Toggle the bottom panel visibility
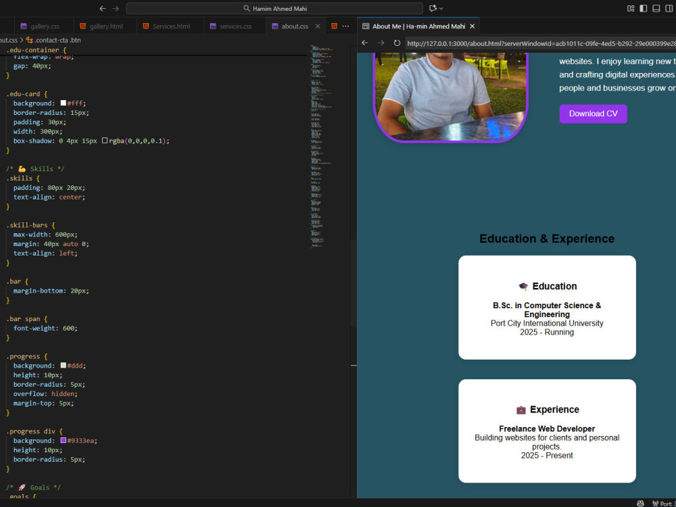 656,8
